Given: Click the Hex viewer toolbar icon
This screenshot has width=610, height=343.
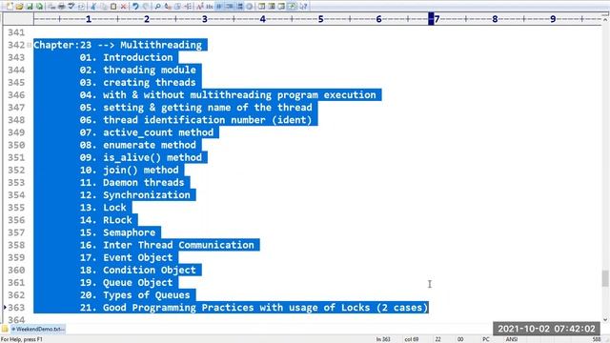Looking at the screenshot, I should point(210,7).
